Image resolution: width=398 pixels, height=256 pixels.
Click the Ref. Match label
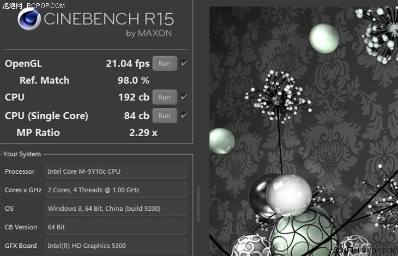coord(44,81)
